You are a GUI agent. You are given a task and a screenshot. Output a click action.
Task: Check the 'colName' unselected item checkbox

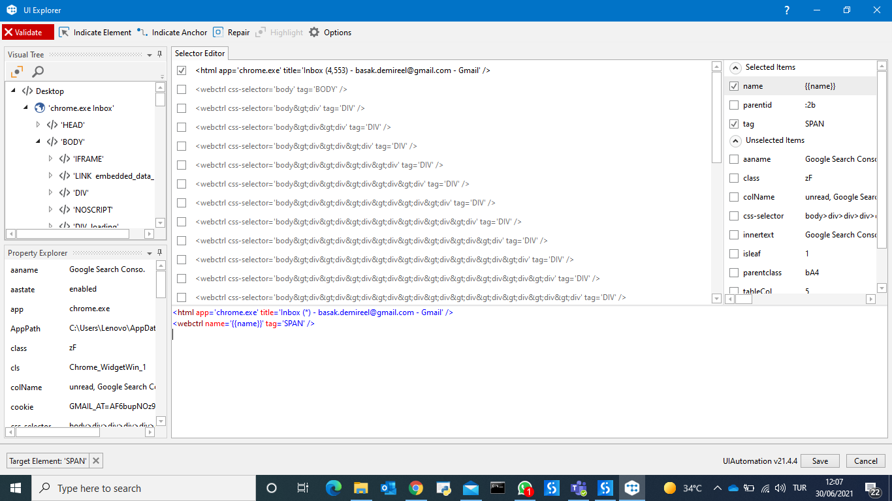pos(734,197)
